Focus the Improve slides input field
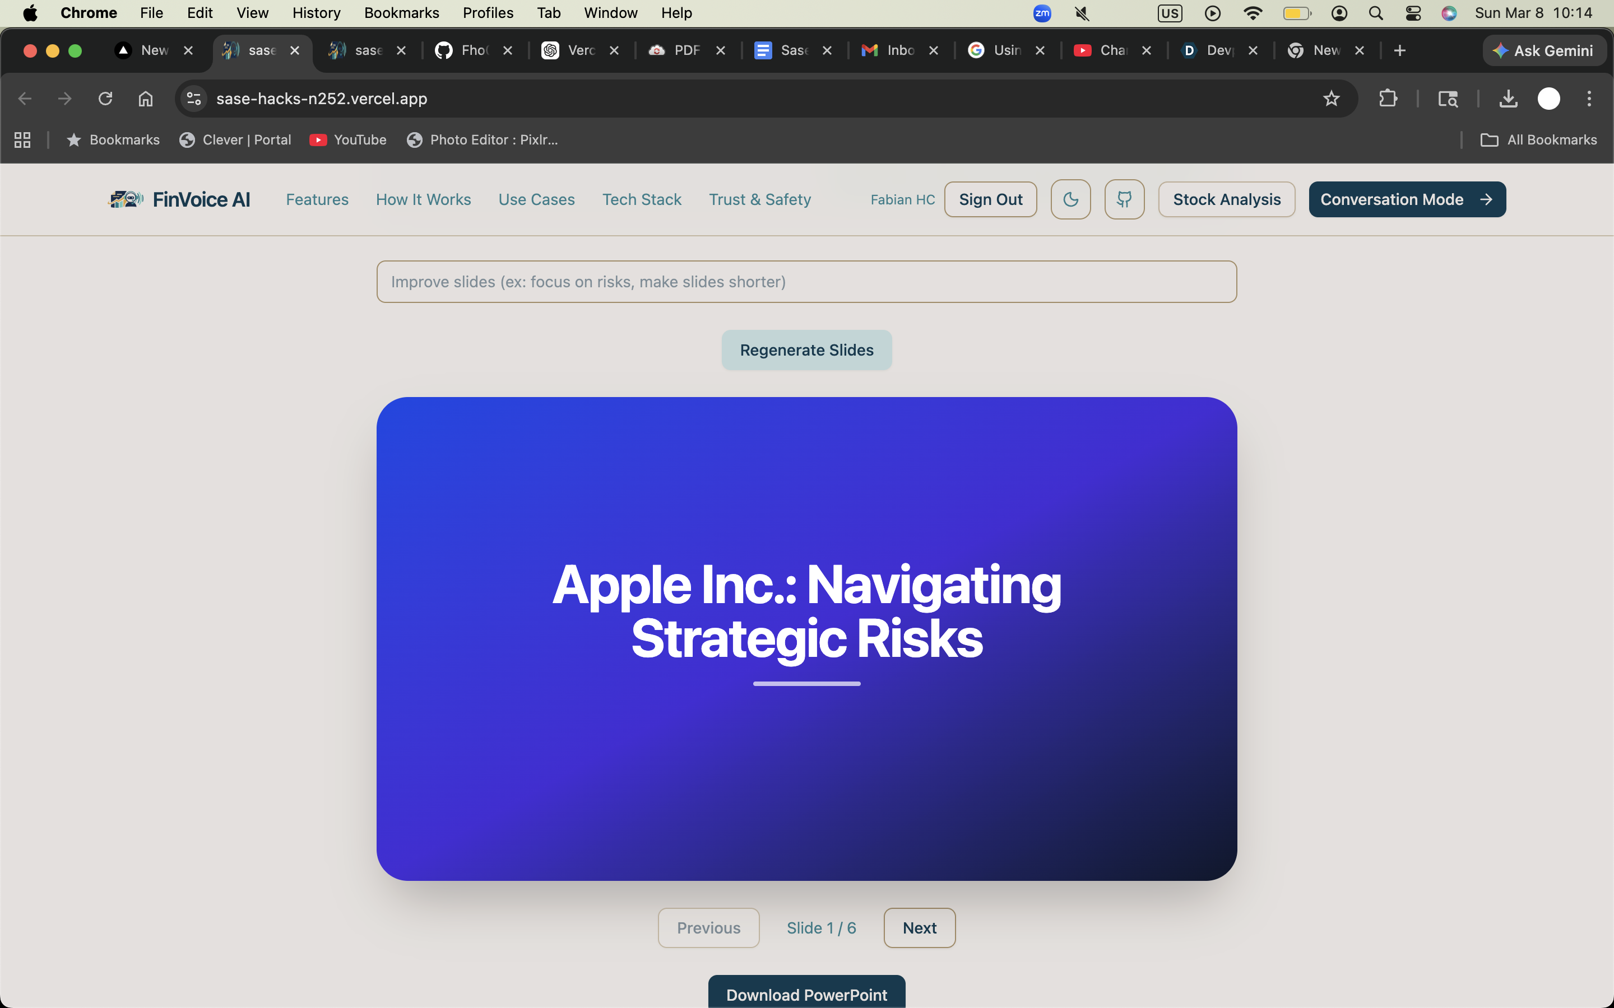Image resolution: width=1614 pixels, height=1008 pixels. click(806, 282)
